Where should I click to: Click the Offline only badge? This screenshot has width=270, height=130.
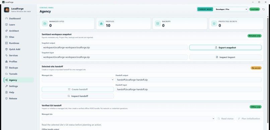(x=255, y=107)
